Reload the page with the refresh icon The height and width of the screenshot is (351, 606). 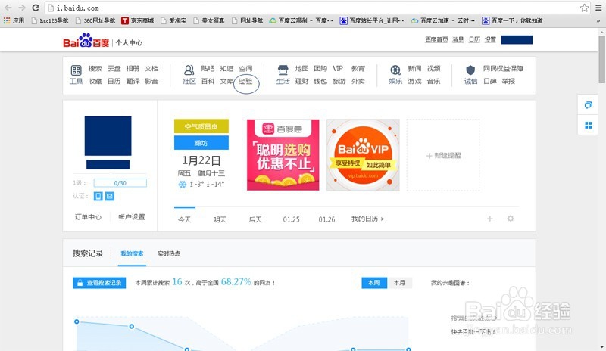coord(36,8)
